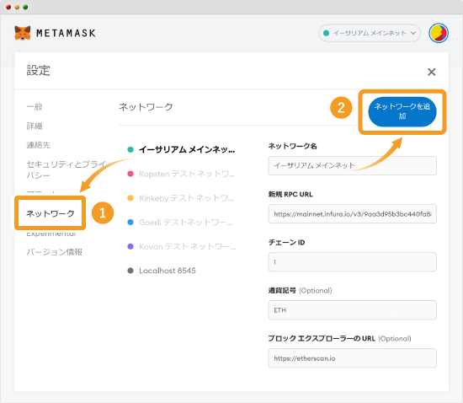The image size is (463, 403).
Task: Open the 連絡先 settings tab
Action: click(x=39, y=145)
